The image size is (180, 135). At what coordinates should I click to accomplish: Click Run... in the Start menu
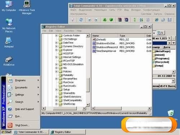(x=23, y=116)
